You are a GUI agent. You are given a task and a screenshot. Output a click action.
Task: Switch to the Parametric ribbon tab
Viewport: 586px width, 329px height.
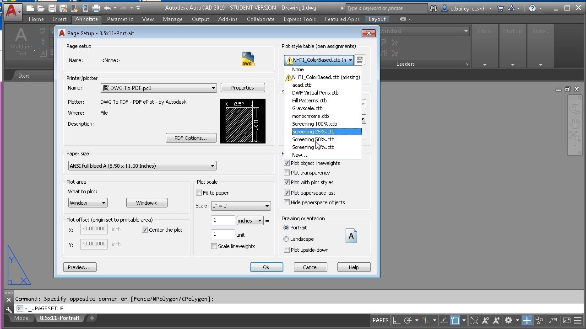point(120,19)
